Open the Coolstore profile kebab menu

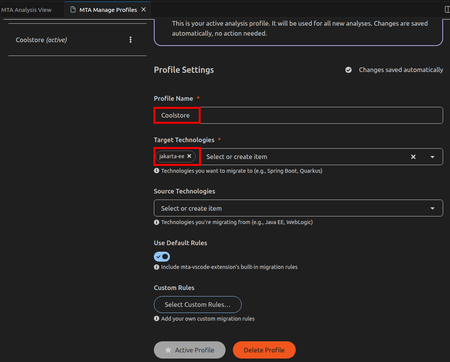click(x=130, y=40)
